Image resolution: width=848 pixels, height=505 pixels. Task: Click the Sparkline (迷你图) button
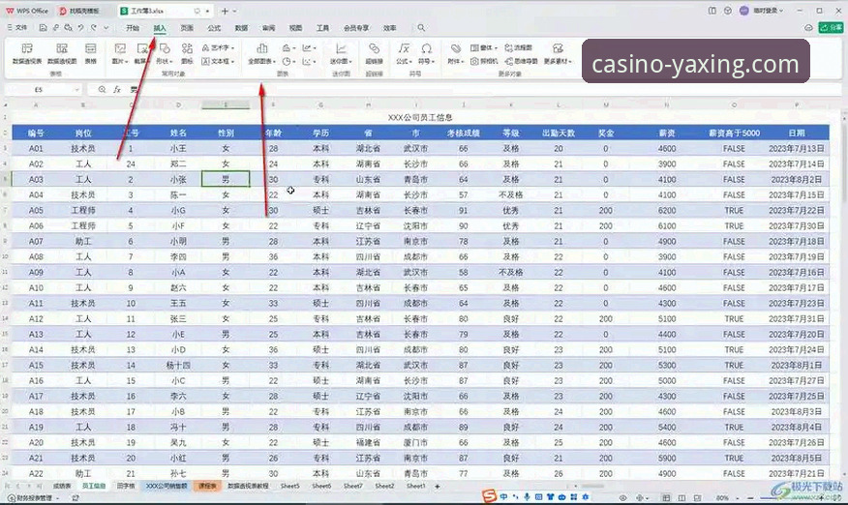(342, 53)
